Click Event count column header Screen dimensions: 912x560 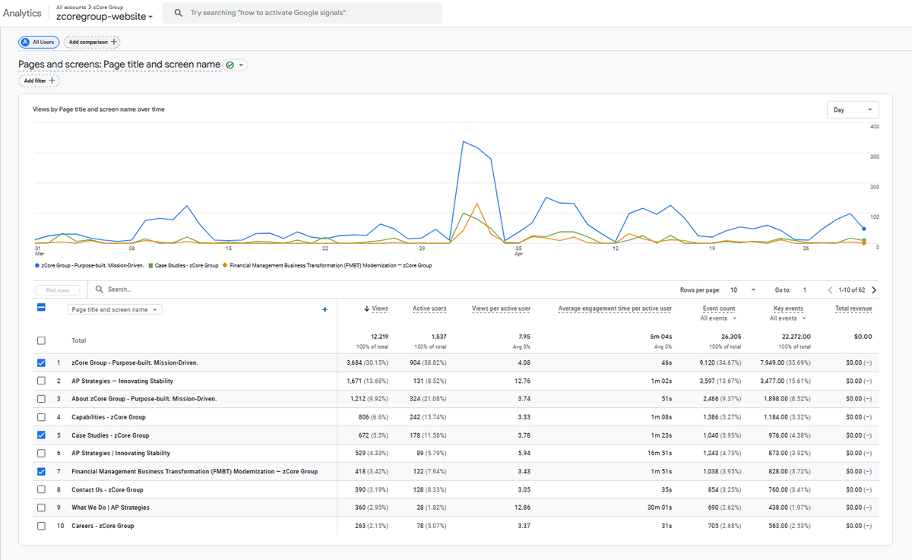tap(719, 308)
